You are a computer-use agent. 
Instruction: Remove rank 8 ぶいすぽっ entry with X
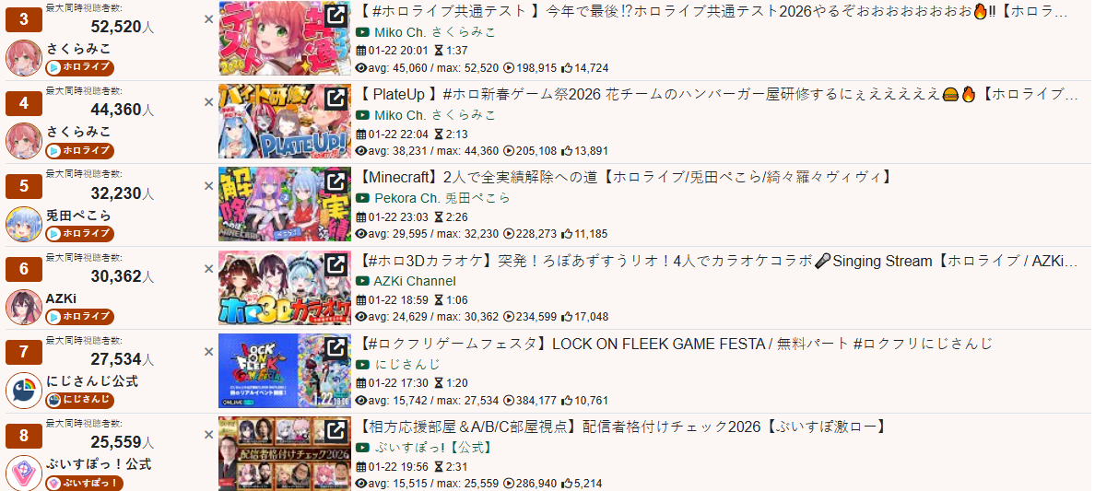(x=208, y=435)
